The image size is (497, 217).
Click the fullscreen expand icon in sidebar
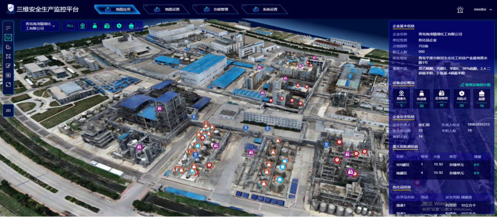pos(8,85)
